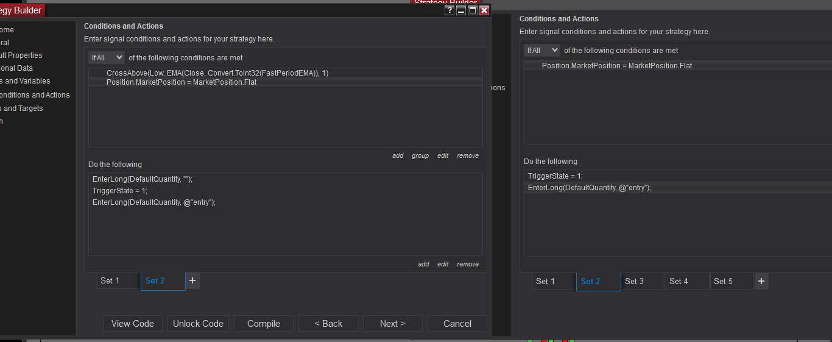Select 'TriggerState = 1;' action in right window
This screenshot has height=342, width=832.
pos(678,176)
